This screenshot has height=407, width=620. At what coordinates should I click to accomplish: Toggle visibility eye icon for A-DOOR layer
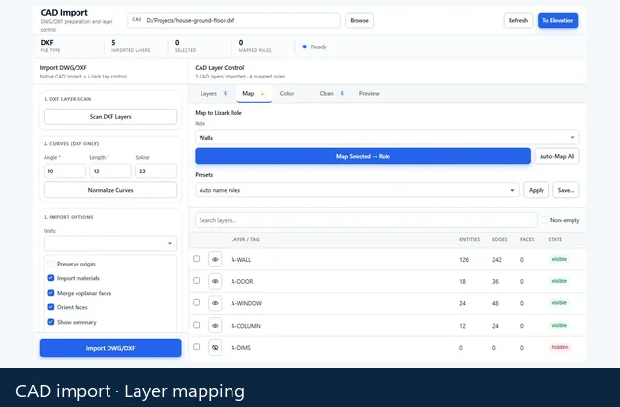point(215,281)
